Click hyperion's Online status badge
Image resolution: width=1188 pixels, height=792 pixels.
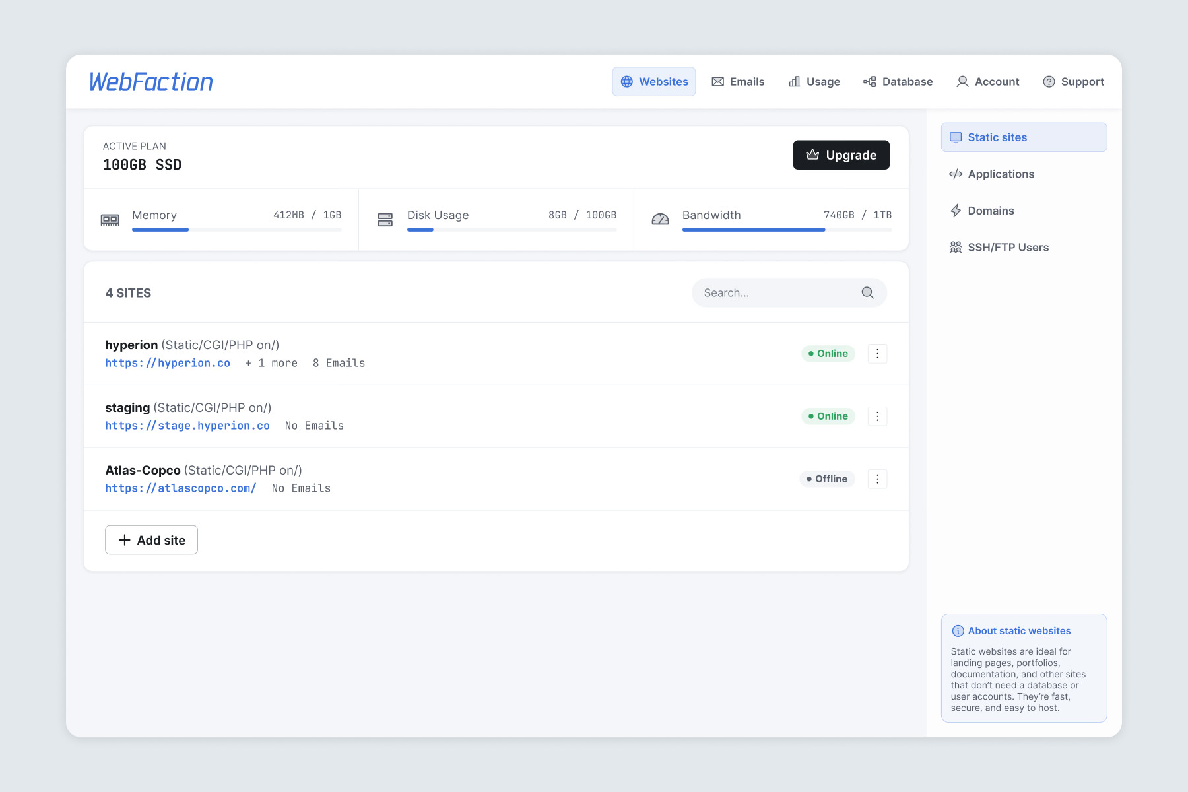point(828,354)
